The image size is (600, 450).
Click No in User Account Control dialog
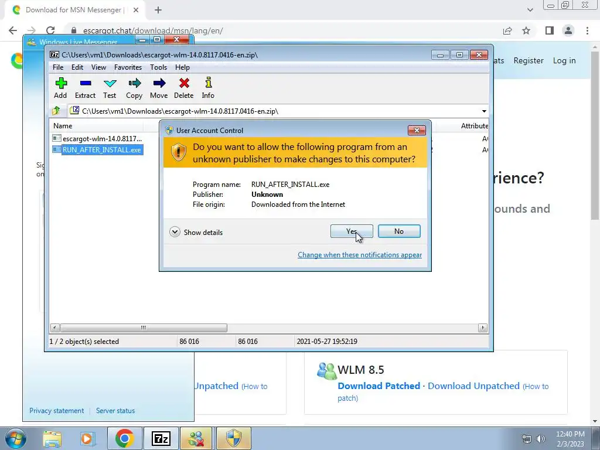point(399,231)
